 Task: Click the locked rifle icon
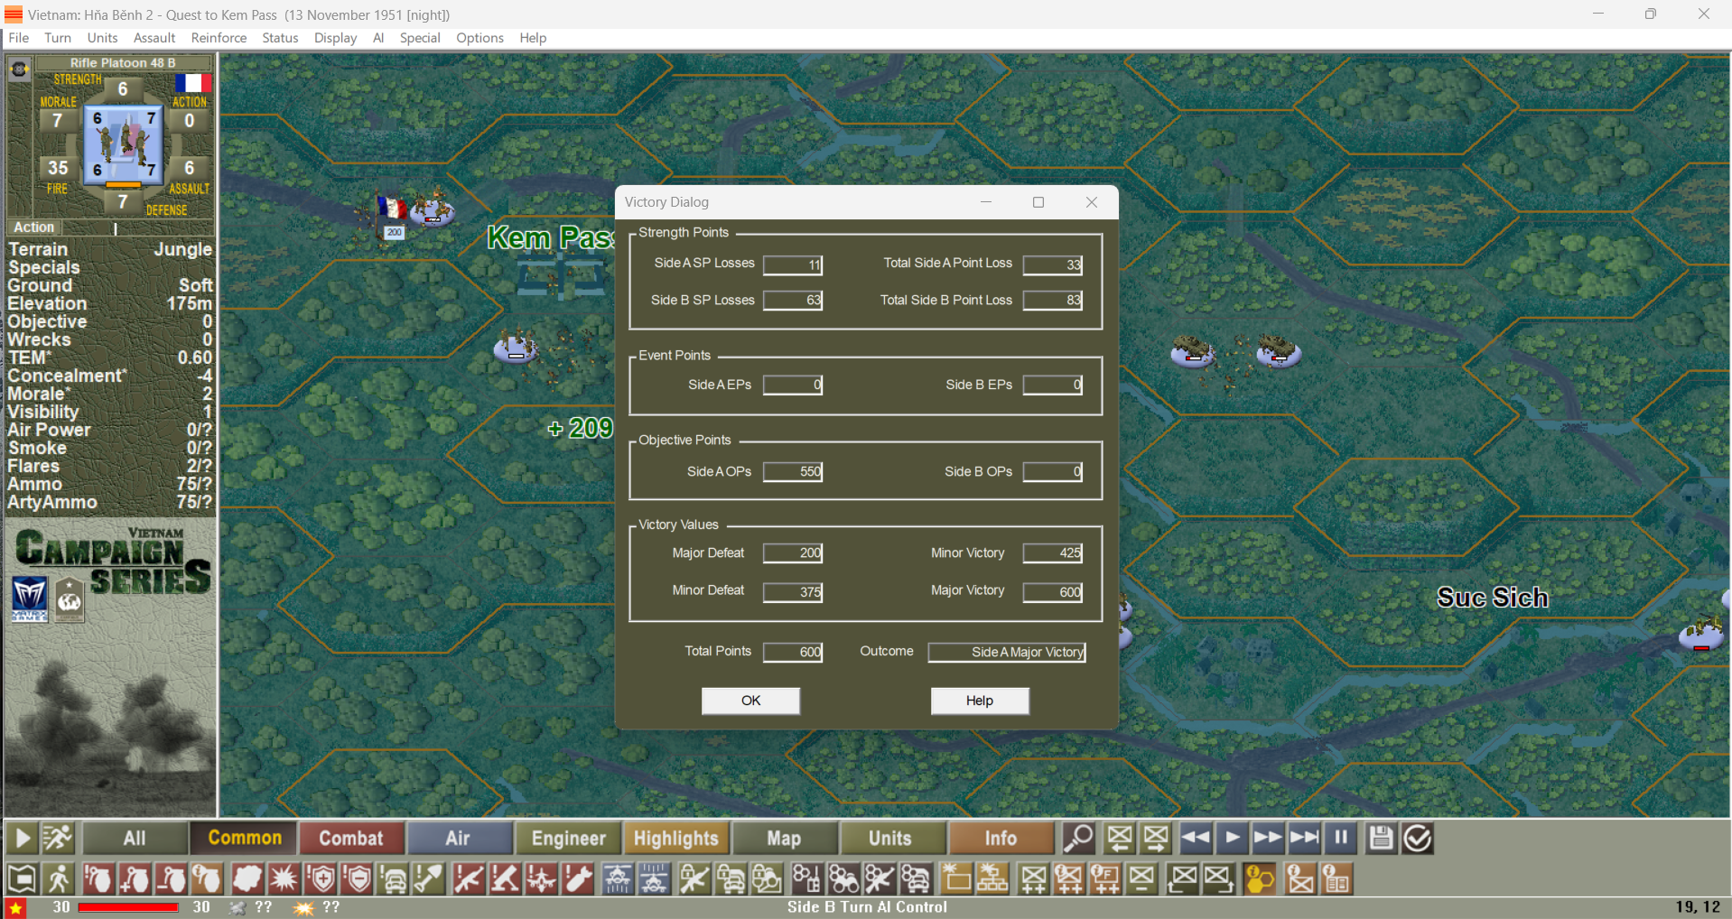[x=694, y=878]
